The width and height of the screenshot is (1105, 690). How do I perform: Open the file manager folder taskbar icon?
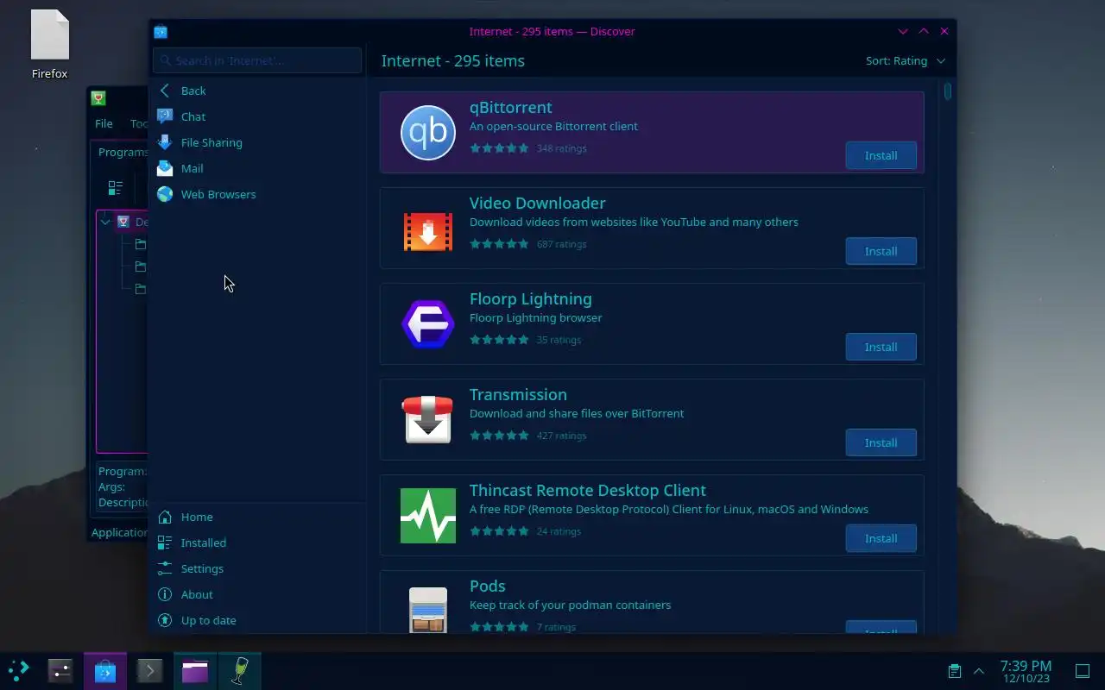pos(195,671)
